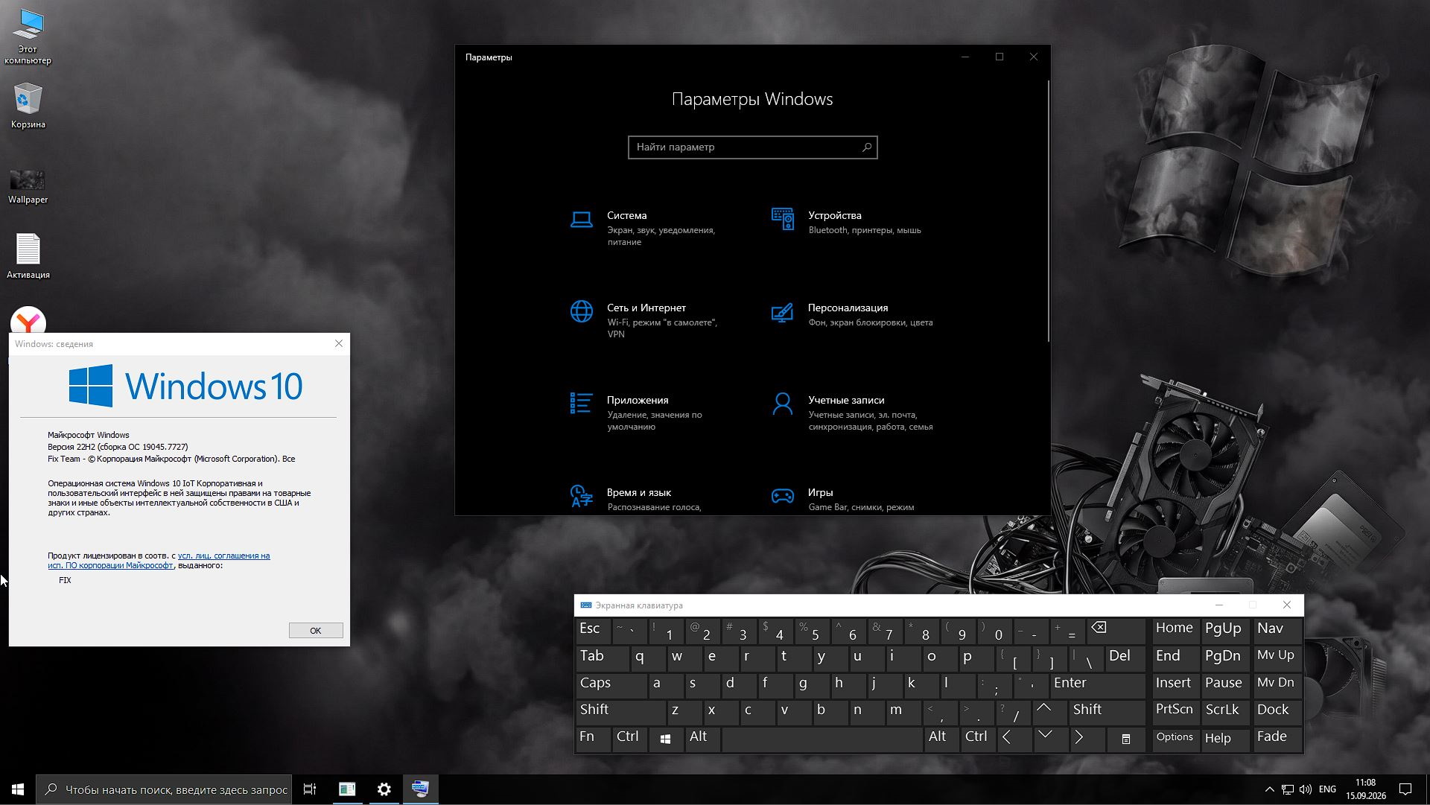Click Options on the on-screen keyboard

(x=1175, y=738)
